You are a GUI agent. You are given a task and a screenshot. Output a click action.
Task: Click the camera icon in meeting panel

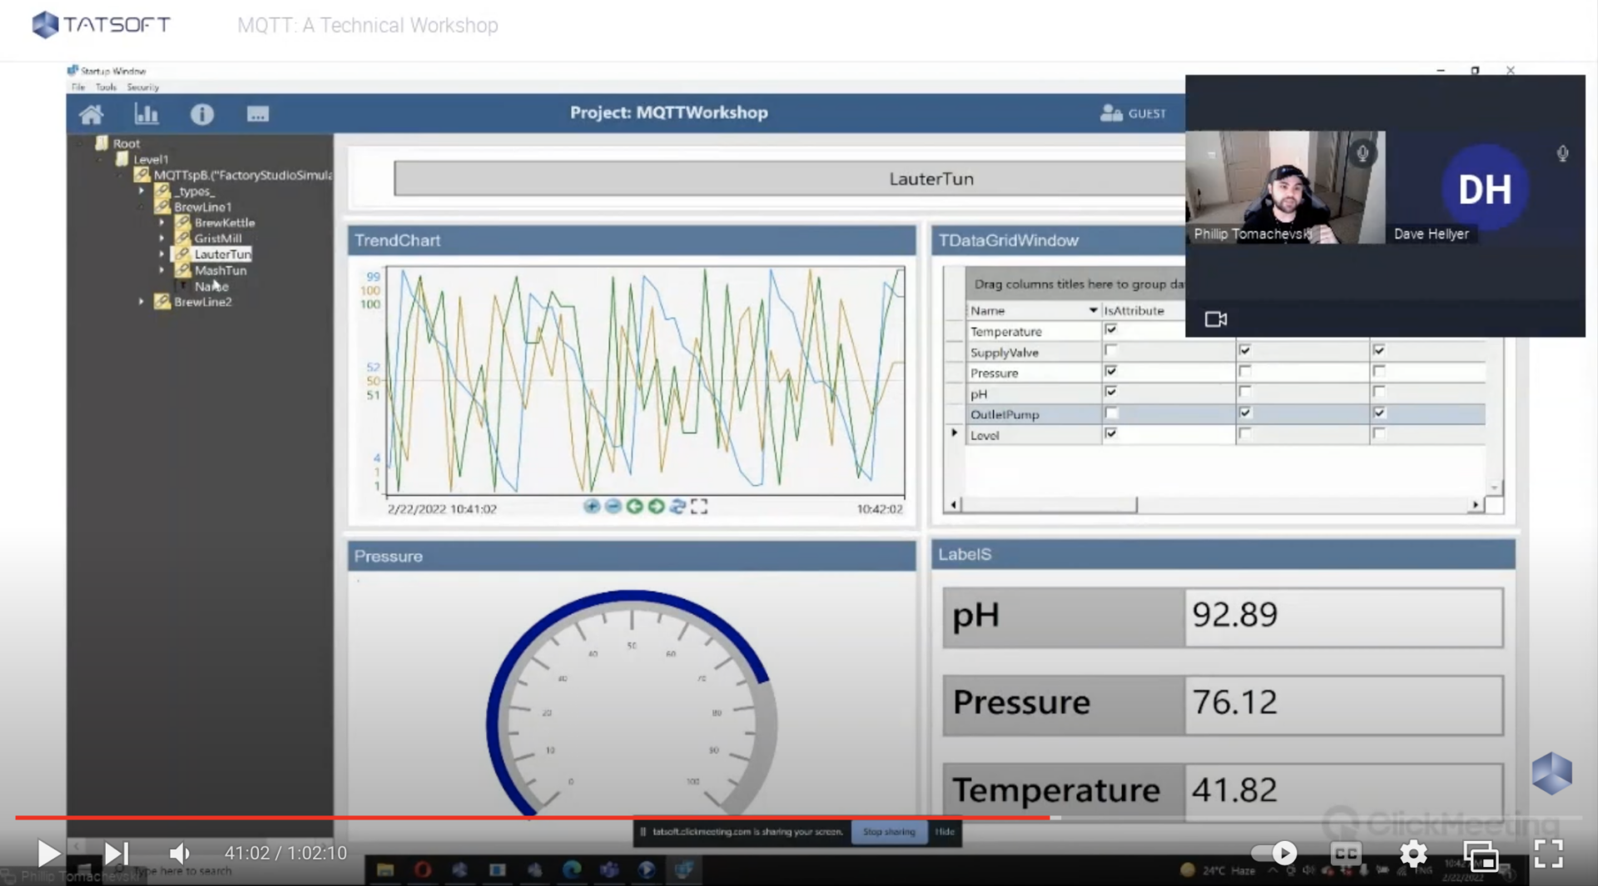pyautogui.click(x=1216, y=319)
